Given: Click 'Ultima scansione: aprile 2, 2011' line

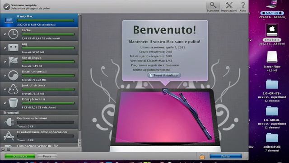Looking at the screenshot, I should coord(163,47).
